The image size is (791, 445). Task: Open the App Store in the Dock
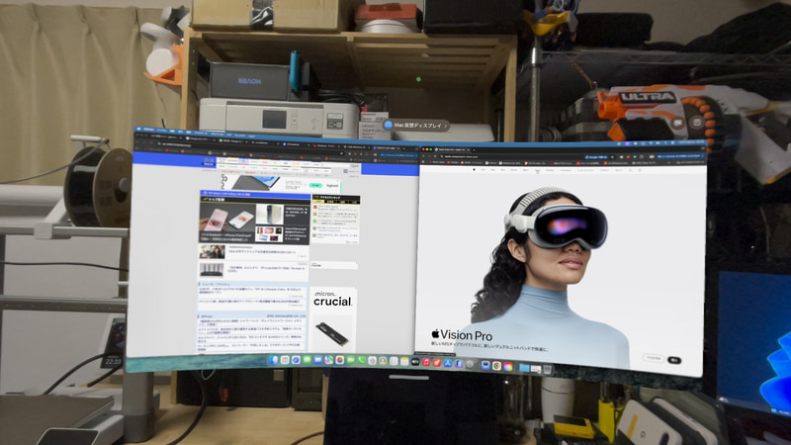click(x=448, y=363)
